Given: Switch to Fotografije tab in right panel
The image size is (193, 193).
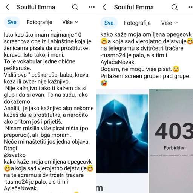Looking at the screenshot, I should 137,23.
